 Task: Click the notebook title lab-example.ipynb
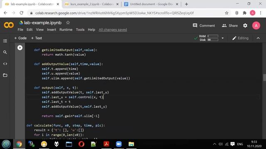point(43,23)
